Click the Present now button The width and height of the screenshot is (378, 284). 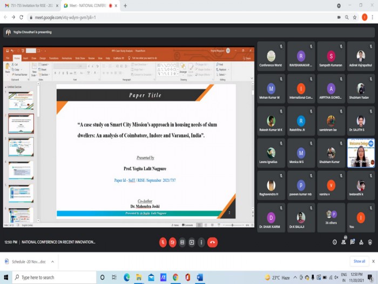pyautogui.click(x=192, y=242)
